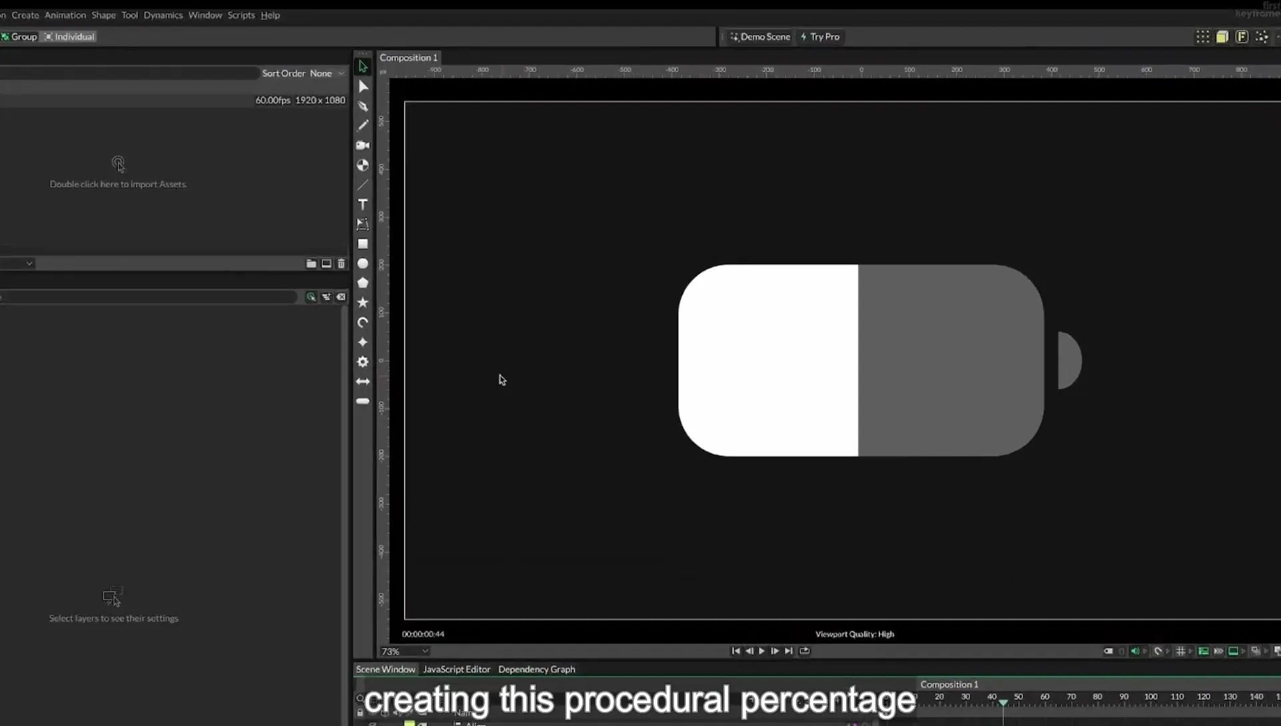Click the Try Pro button
Image resolution: width=1281 pixels, height=726 pixels.
pos(820,37)
